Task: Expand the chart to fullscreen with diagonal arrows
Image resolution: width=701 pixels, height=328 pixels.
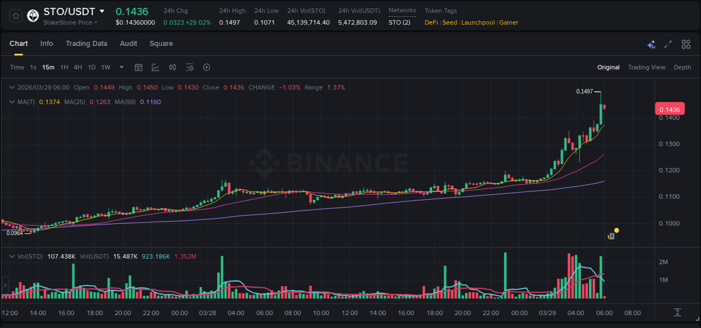Action: (x=668, y=44)
